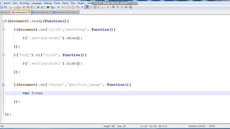
Task: Open the Encoding menu
Action: point(24,3)
